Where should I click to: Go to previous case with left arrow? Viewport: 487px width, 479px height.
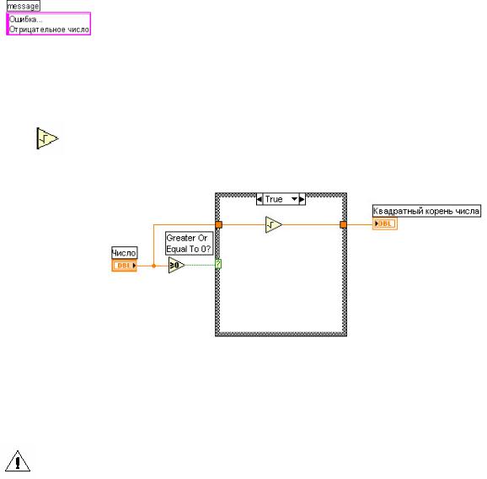pyautogui.click(x=260, y=199)
